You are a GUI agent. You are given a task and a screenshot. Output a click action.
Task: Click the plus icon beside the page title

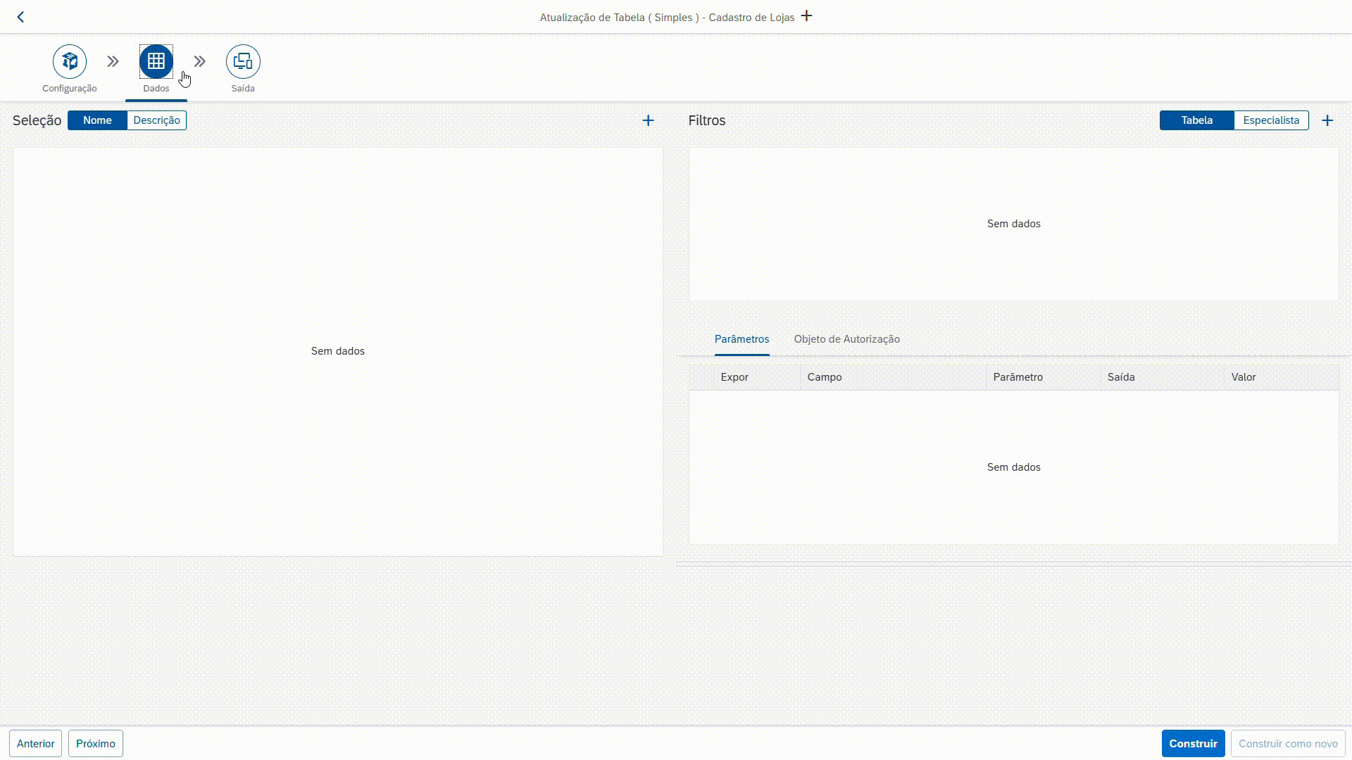click(807, 16)
